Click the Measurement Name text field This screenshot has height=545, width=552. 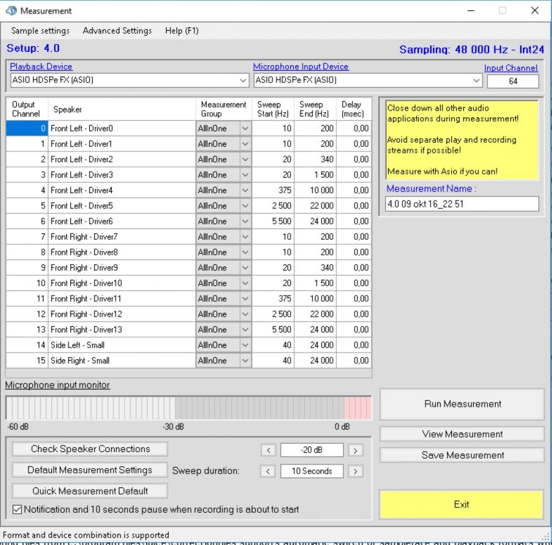tap(462, 204)
